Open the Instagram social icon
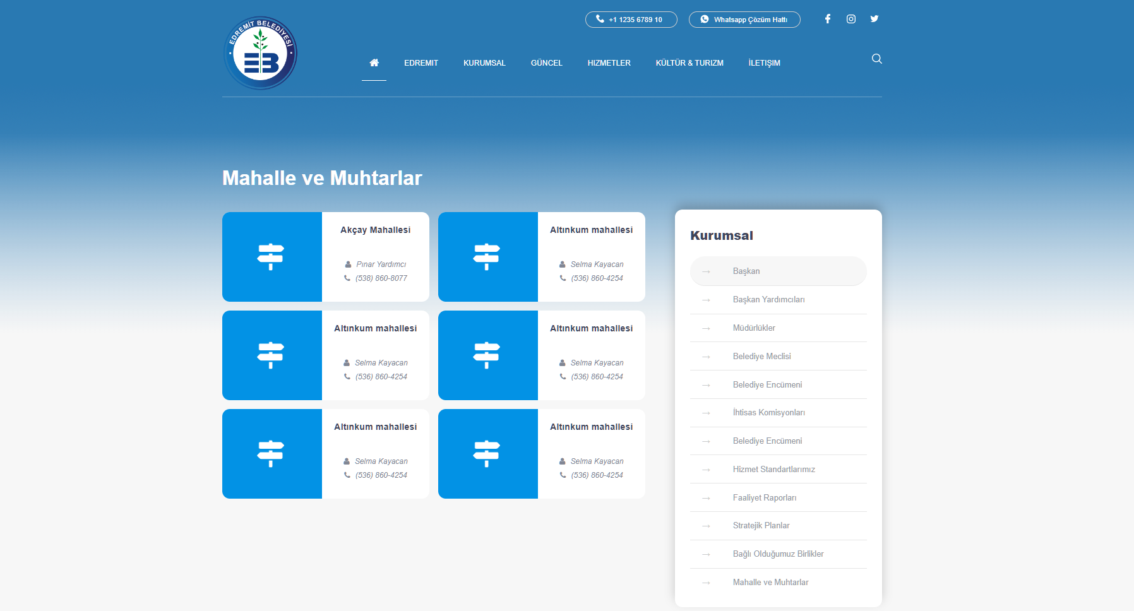1134x611 pixels. point(851,19)
